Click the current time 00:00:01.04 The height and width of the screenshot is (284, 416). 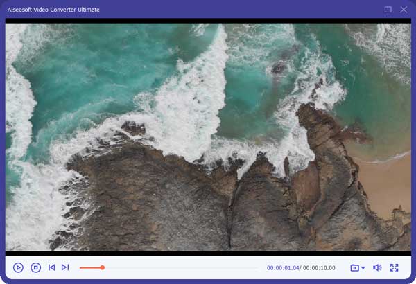[x=282, y=268]
